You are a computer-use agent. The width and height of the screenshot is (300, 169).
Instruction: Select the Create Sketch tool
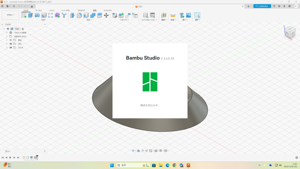click(24, 15)
